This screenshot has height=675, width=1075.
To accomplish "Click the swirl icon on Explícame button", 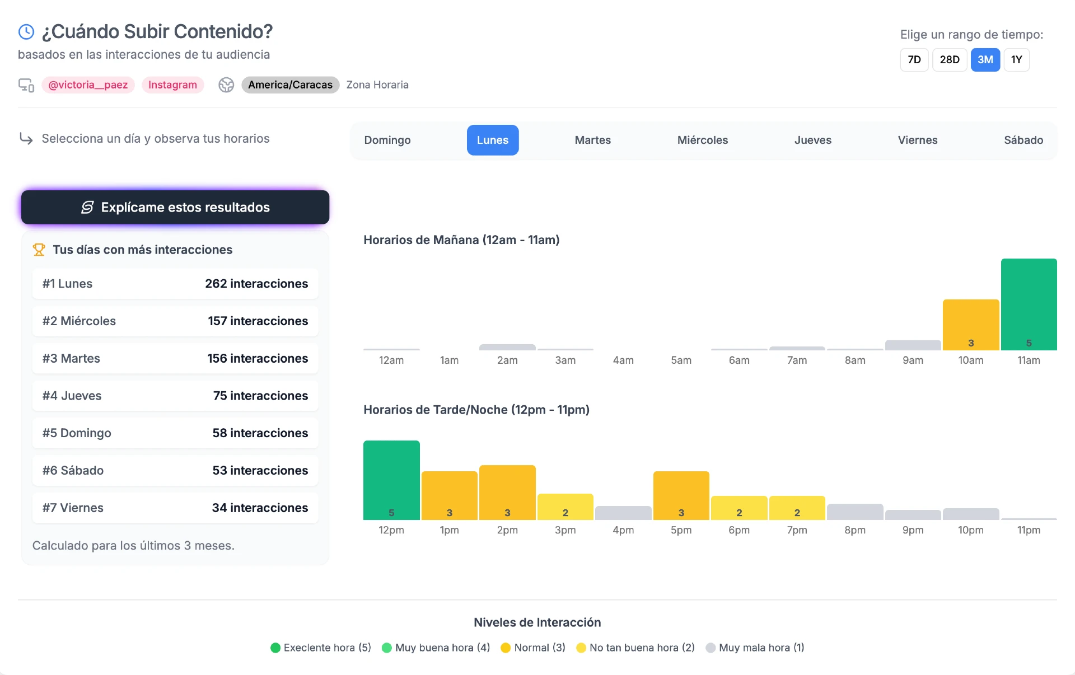I will click(x=87, y=208).
